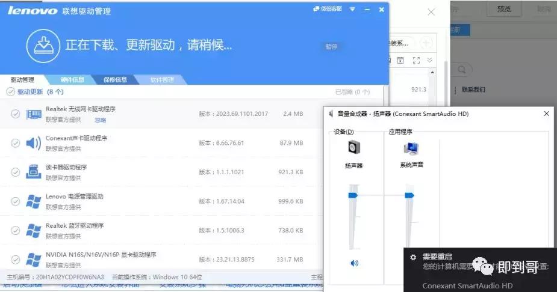Click the fullscreen expand icon in background toolbar
This screenshot has width=557, height=292.
click(x=416, y=60)
